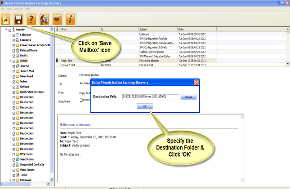Screen dimensions: 290x189
Task: Click the Calendar folder icon
Action: point(18,35)
